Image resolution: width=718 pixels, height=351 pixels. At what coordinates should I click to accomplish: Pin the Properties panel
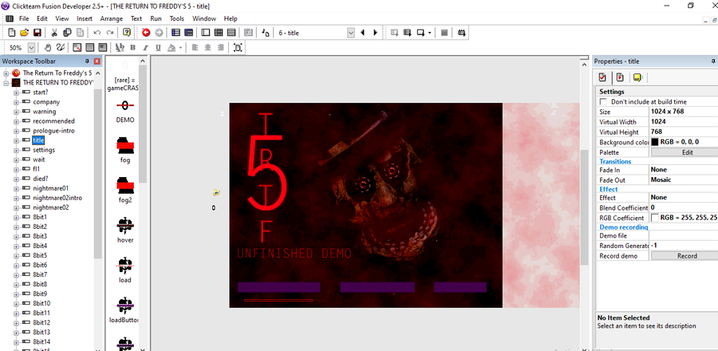tap(713, 61)
